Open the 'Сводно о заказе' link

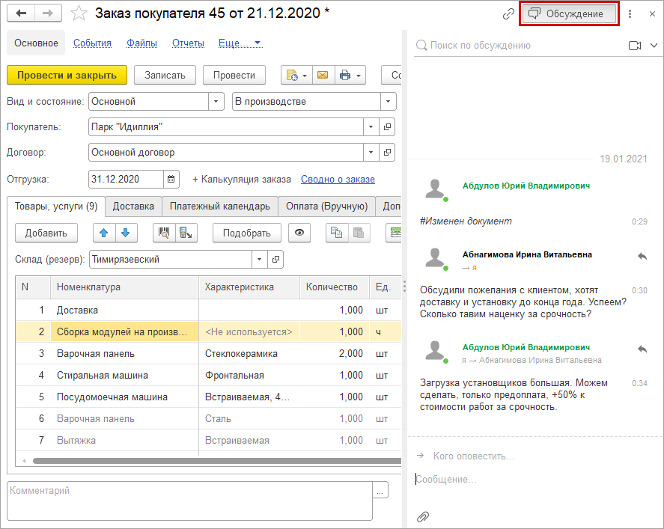tap(338, 180)
